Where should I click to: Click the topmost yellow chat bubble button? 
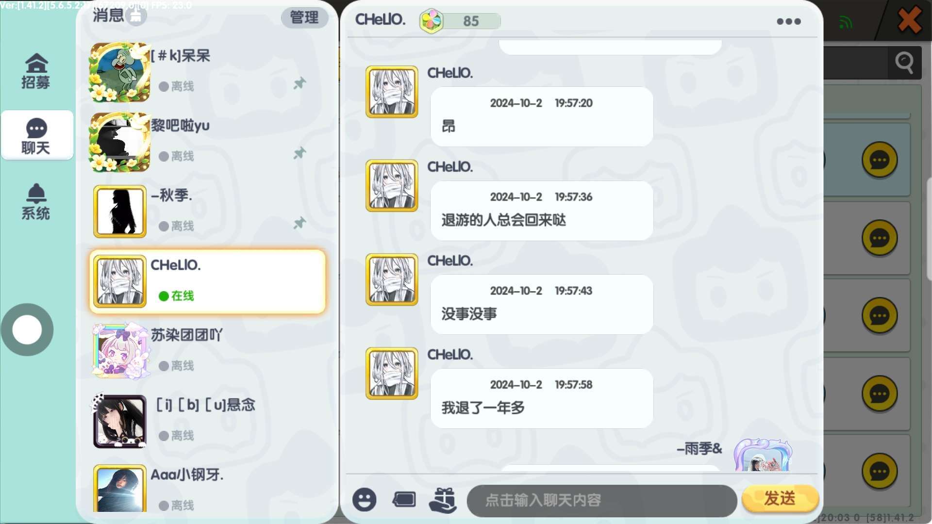(x=879, y=160)
